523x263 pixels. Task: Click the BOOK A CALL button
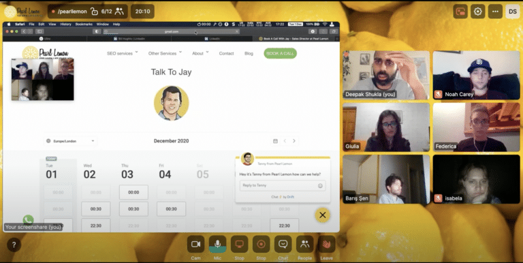[280, 53]
